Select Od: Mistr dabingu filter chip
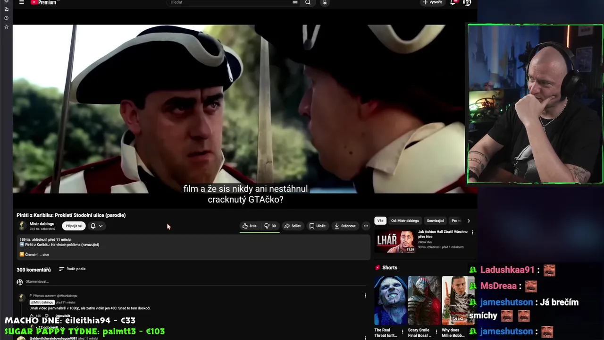The width and height of the screenshot is (604, 340). coord(405,221)
